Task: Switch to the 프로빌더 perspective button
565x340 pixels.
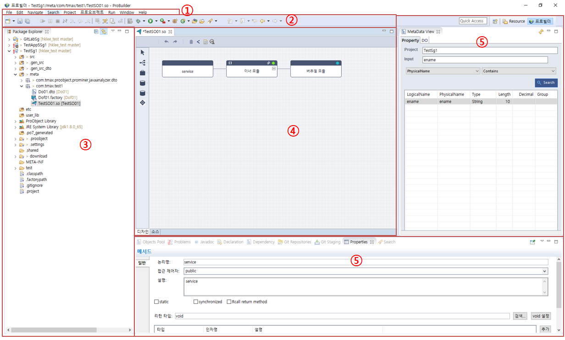Action: point(540,21)
